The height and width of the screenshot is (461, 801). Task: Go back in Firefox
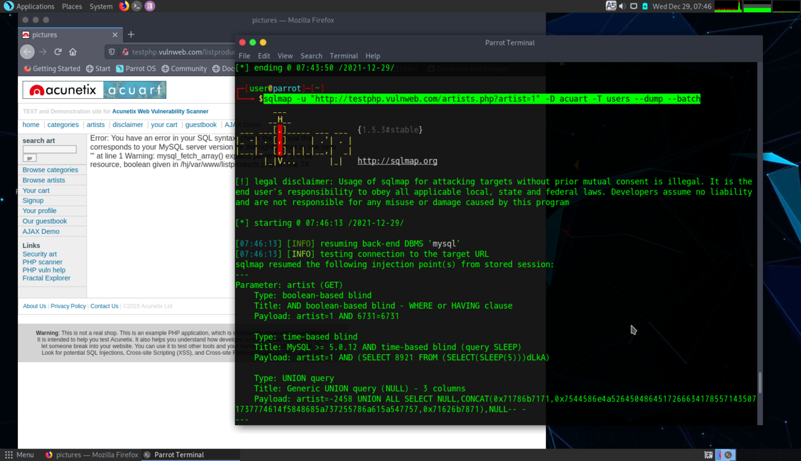tap(27, 51)
